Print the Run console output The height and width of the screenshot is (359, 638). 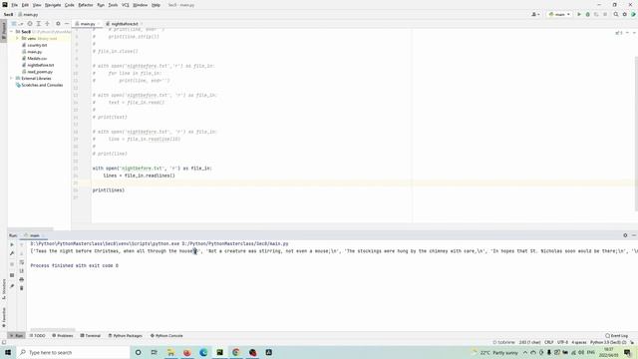point(22,279)
